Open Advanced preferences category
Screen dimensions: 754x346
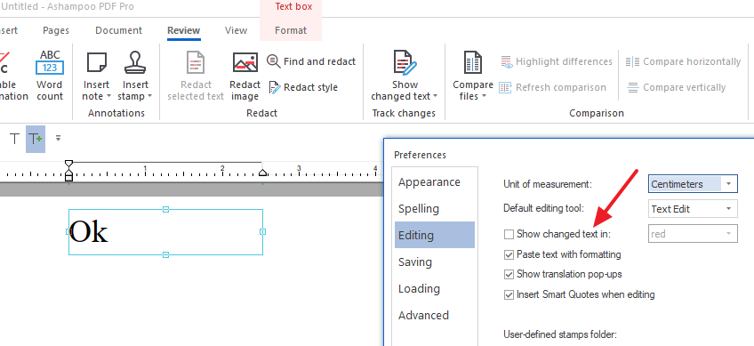[423, 315]
